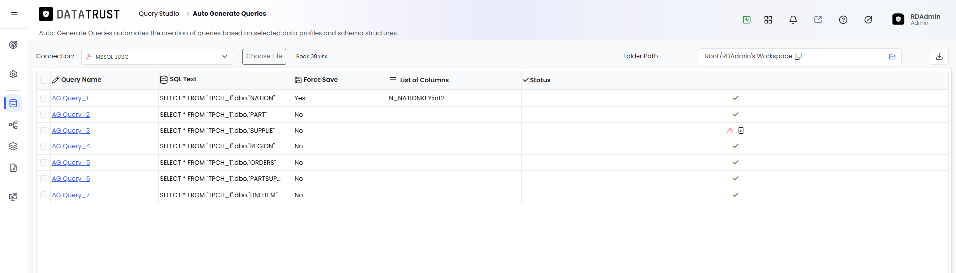The height and width of the screenshot is (273, 956).
Task: Select the "ORDERS" SQL text cell
Action: click(x=225, y=163)
